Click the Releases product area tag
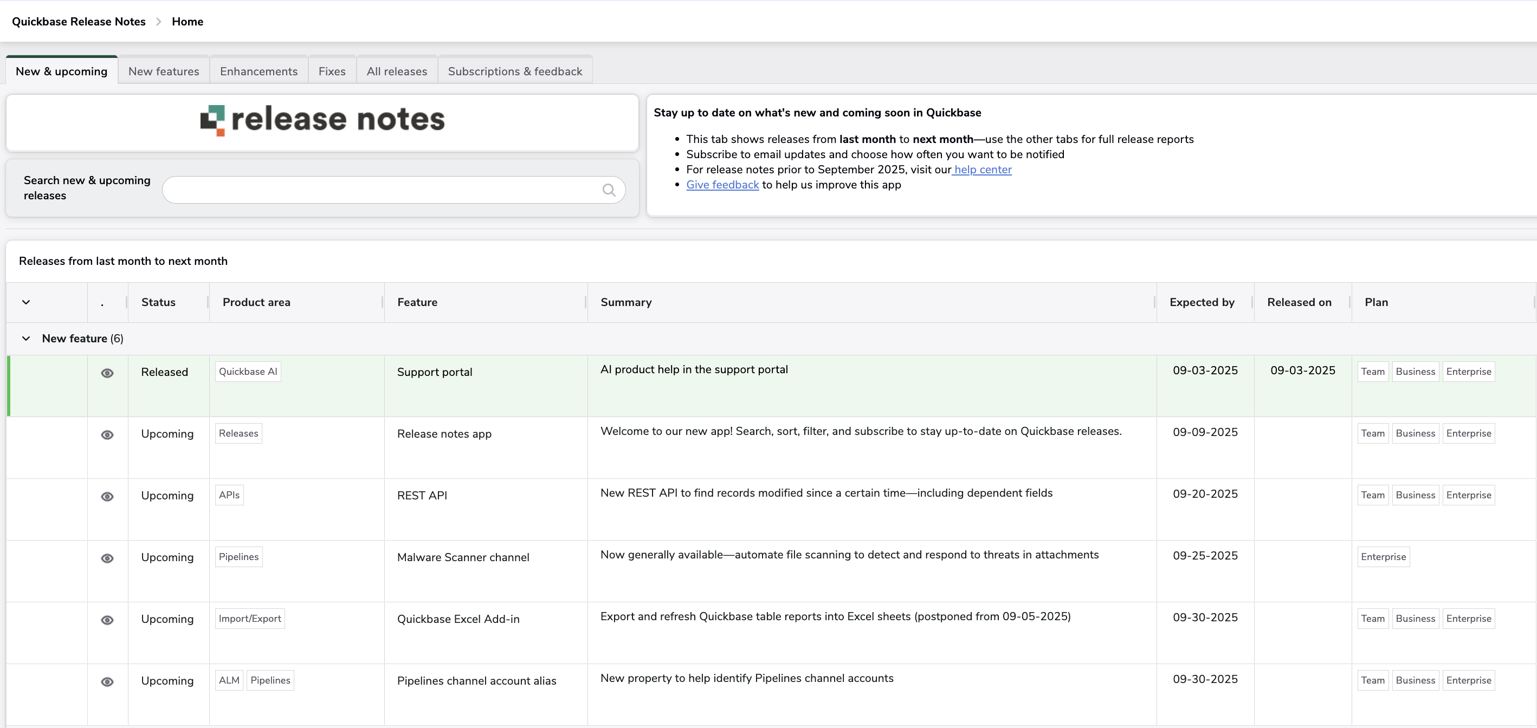 point(238,433)
